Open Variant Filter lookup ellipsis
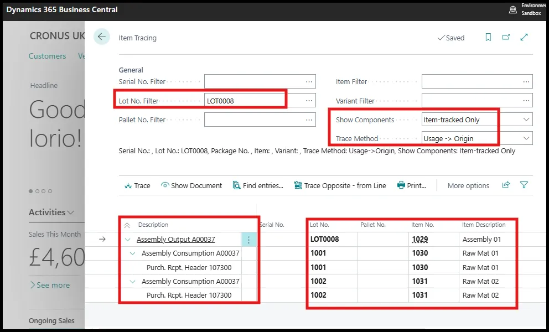549x332 pixels. [526, 101]
